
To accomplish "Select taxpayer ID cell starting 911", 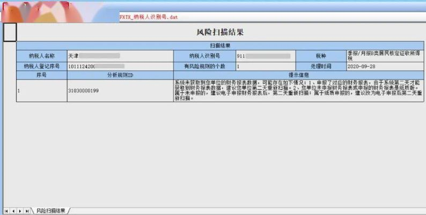I will [266, 56].
